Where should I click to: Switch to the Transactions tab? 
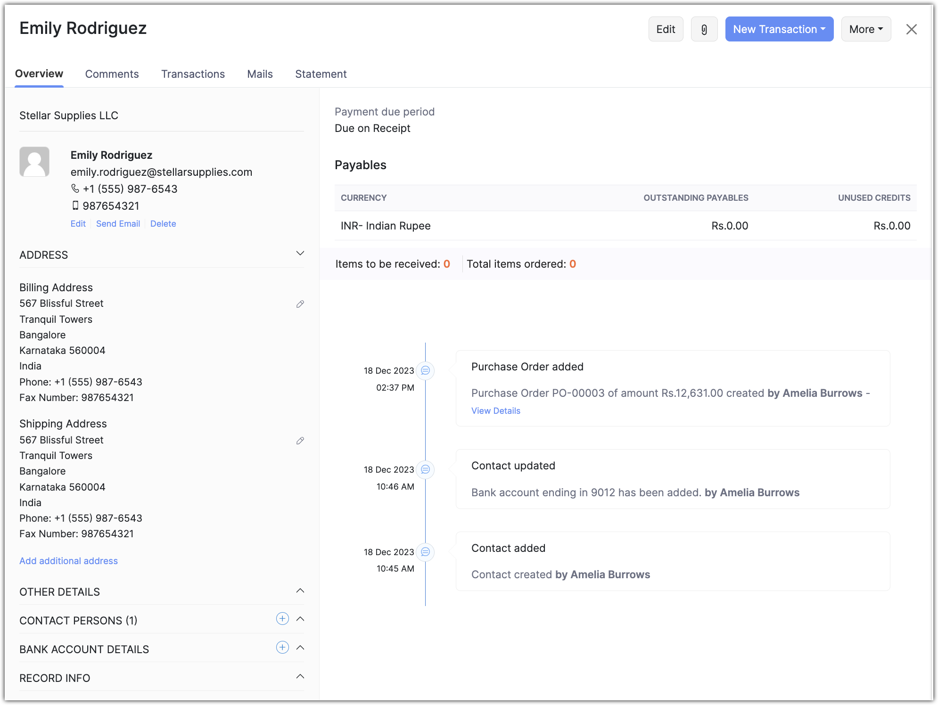(x=193, y=74)
